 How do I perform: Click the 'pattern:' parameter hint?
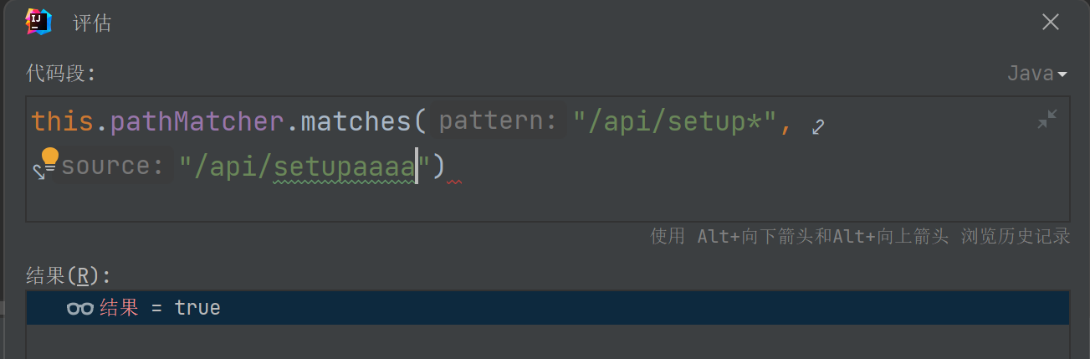point(498,122)
